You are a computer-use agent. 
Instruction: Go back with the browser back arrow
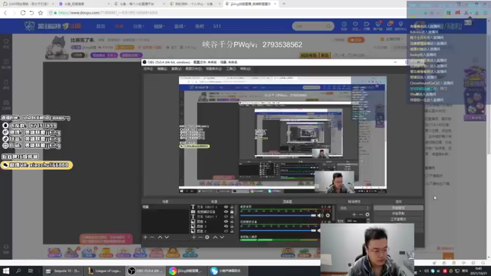coord(6,13)
